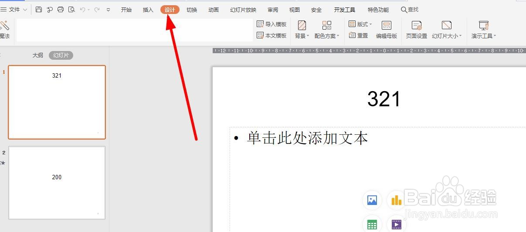
Task: Click the Print Preview icon
Action: tap(71, 10)
